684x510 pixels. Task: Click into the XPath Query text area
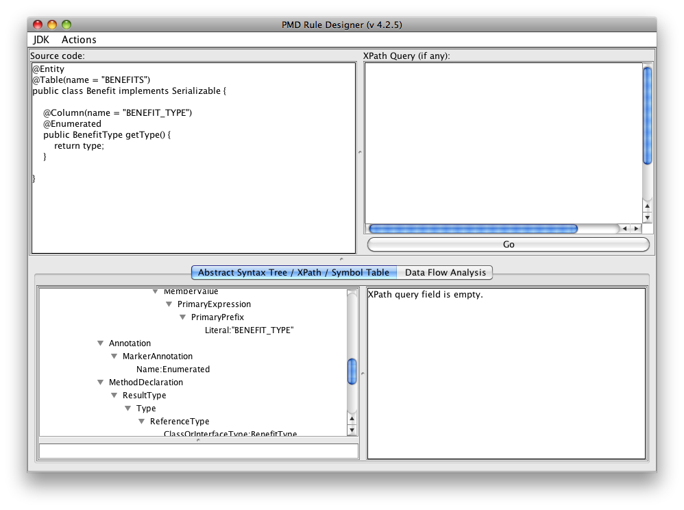pos(503,143)
